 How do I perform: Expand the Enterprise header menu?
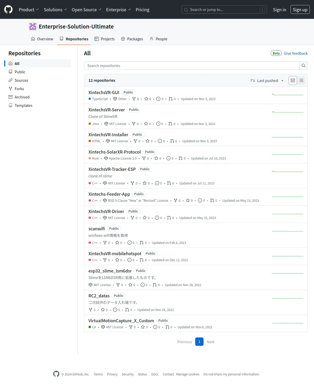(x=118, y=10)
